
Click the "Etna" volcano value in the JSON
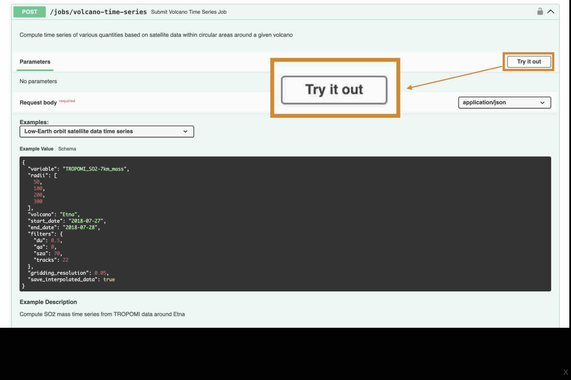[68, 214]
